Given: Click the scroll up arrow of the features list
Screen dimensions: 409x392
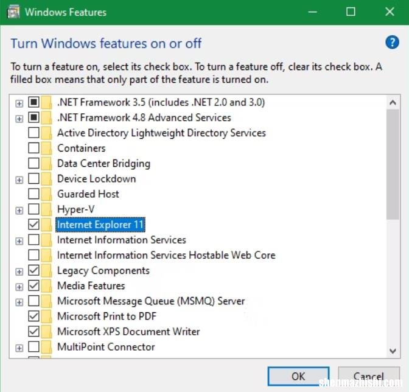Looking at the screenshot, I should pos(393,102).
